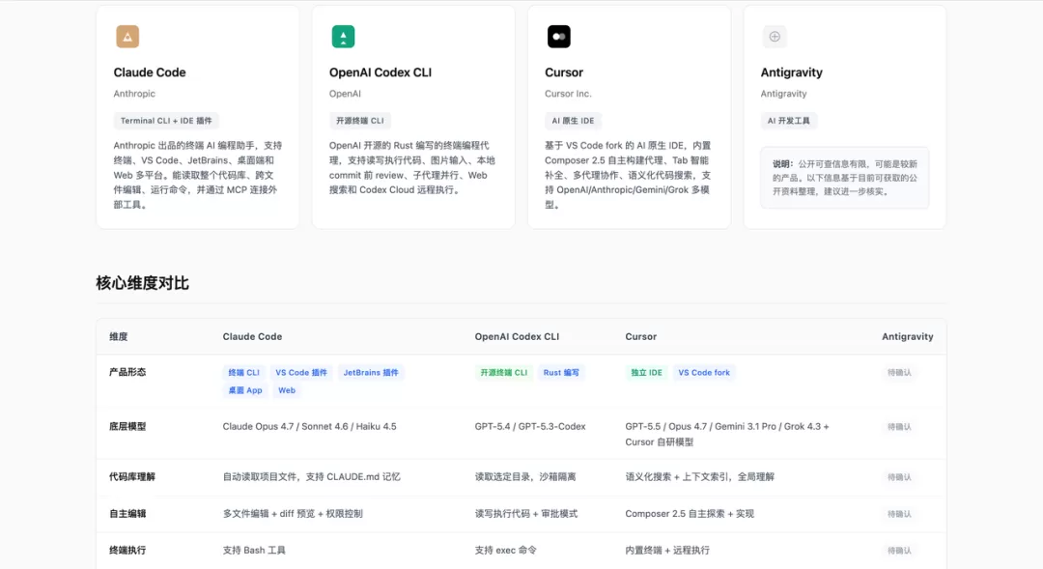Select the Cursor card title
Image resolution: width=1043 pixels, height=569 pixels.
pos(564,72)
